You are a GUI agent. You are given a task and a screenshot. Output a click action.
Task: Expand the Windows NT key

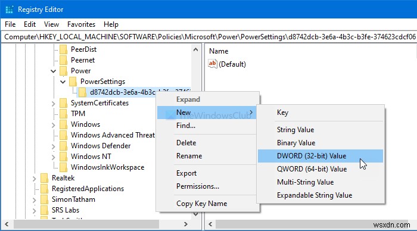click(54, 157)
